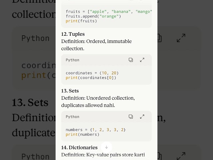Click the '14. Dictionaries' heading

[79, 147]
